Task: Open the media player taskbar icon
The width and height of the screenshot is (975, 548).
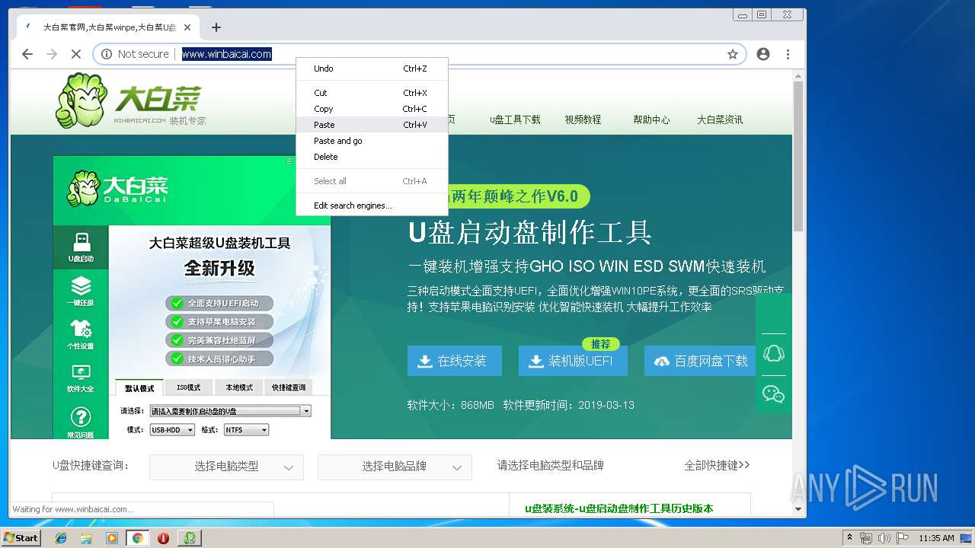Action: (x=112, y=538)
